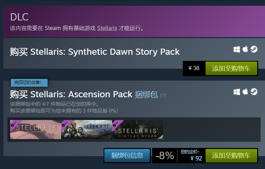This screenshot has height=169, width=265.
Task: Click Steam icon for Ascension Pack bundle
Action: pos(254,92)
